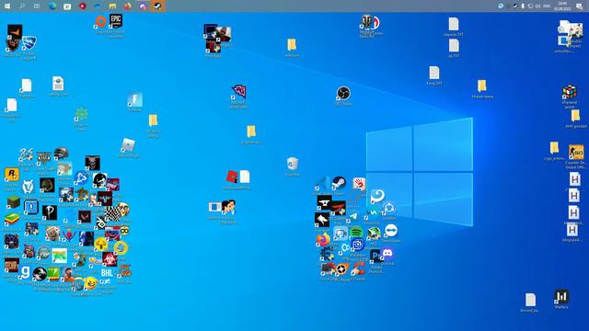Select the Discord desktop shortcut
589x331 pixels.
pyautogui.click(x=387, y=254)
